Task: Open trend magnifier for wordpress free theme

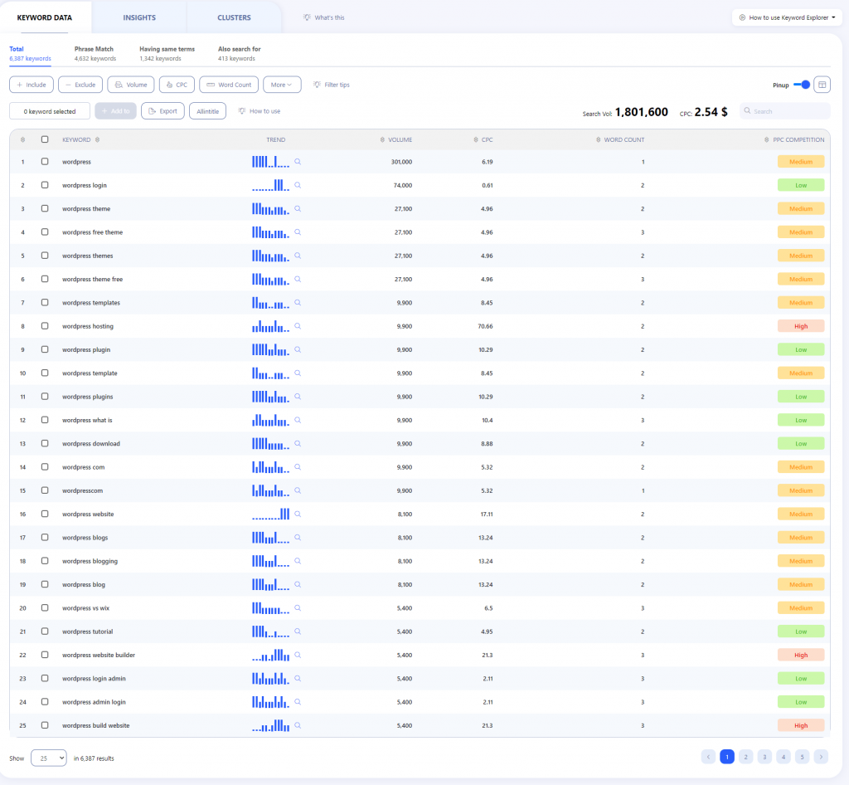Action: click(x=298, y=232)
